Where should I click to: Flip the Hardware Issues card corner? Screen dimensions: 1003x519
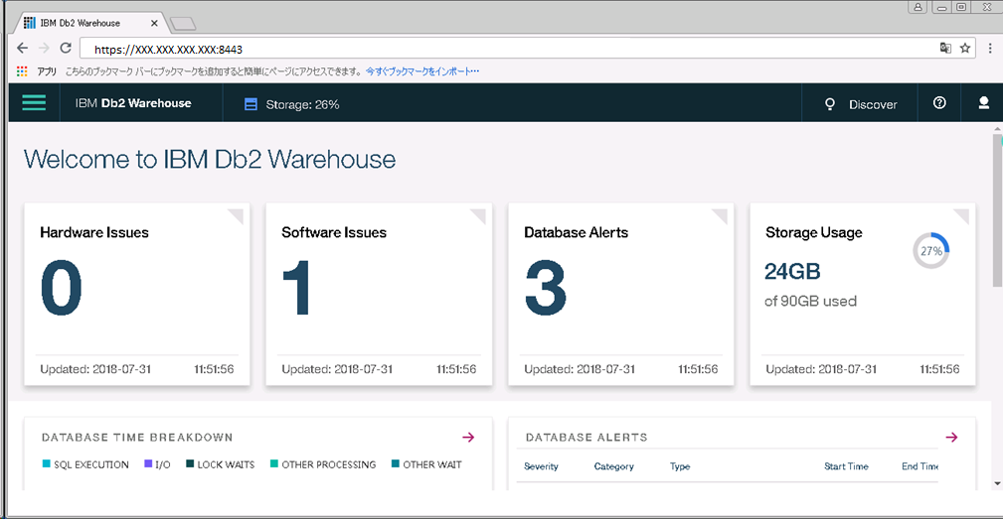tap(236, 216)
